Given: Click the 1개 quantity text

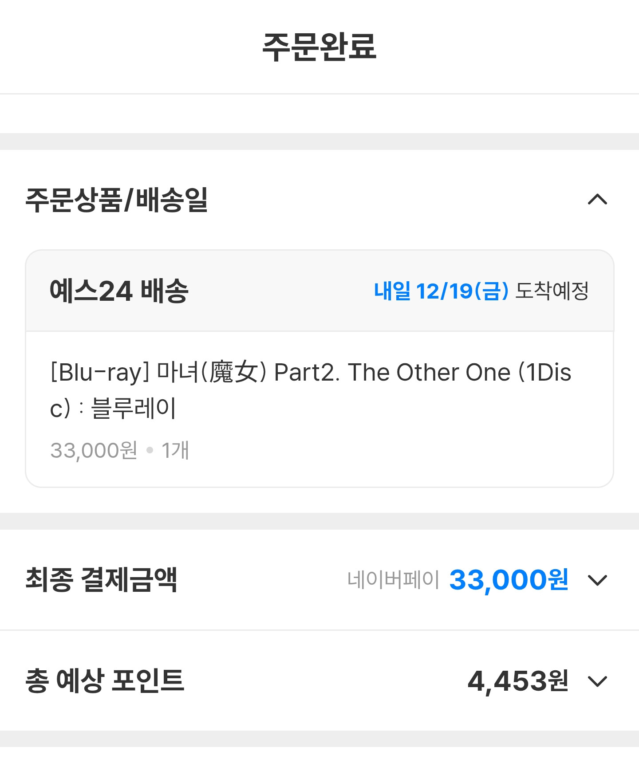Looking at the screenshot, I should [175, 450].
